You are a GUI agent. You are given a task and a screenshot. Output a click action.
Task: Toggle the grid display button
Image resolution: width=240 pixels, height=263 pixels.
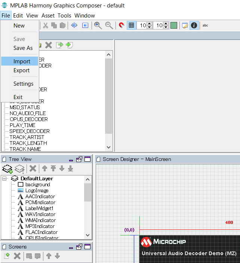click(x=132, y=25)
